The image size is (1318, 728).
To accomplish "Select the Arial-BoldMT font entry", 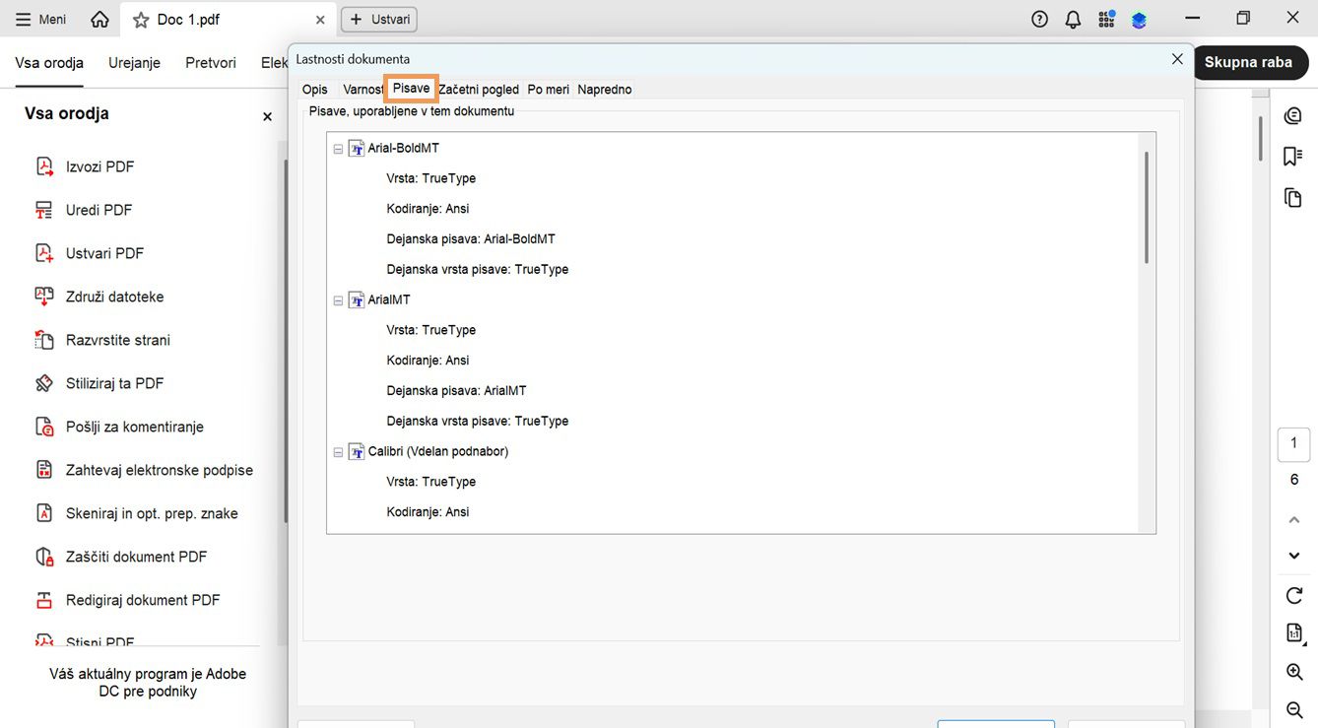I will [403, 149].
